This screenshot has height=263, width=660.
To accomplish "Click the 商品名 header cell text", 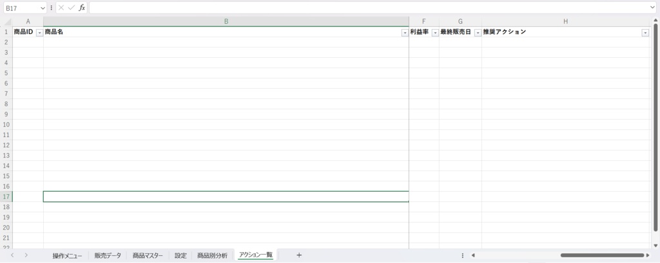I will (54, 32).
